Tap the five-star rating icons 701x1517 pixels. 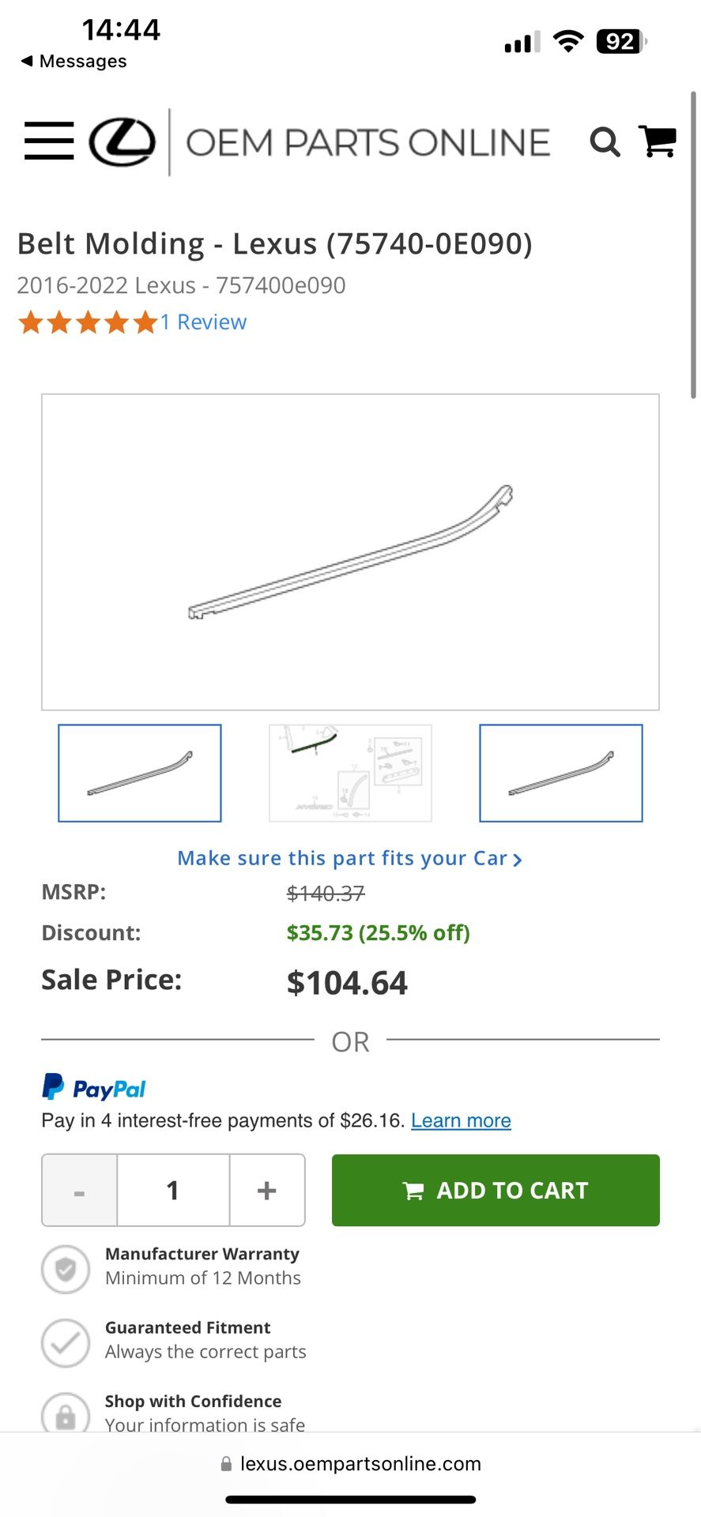88,322
